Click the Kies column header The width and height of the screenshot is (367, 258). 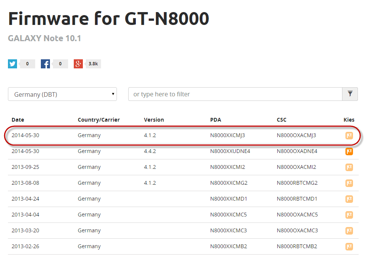(x=349, y=120)
